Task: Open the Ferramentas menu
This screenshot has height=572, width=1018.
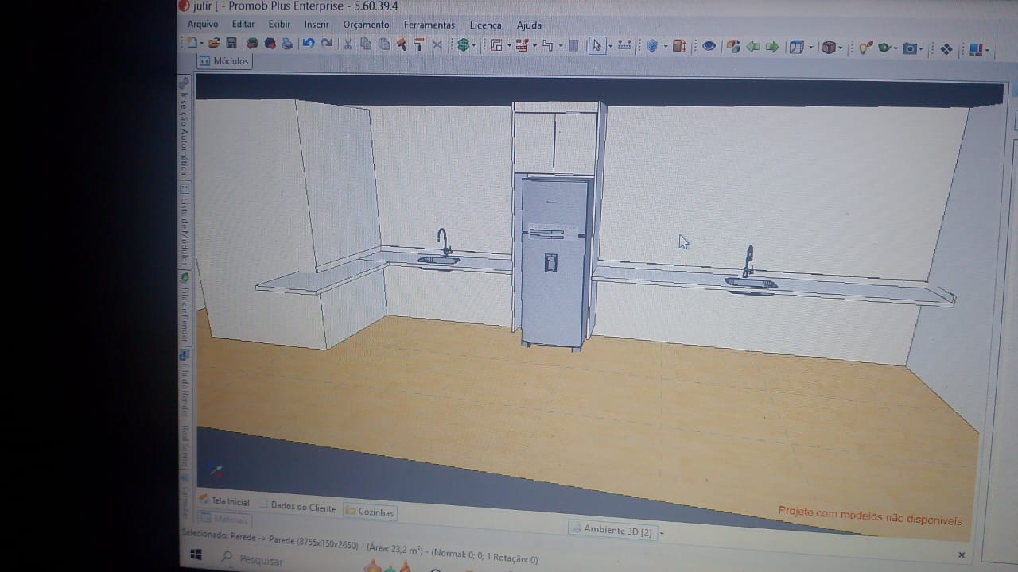Action: [x=429, y=25]
